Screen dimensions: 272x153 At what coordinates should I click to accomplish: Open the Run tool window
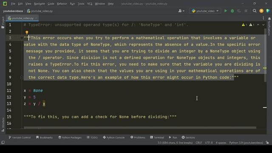coord(173,137)
